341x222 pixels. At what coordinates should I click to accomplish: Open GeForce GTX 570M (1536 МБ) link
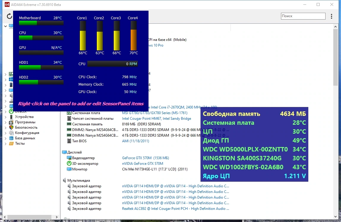click(x=146, y=158)
